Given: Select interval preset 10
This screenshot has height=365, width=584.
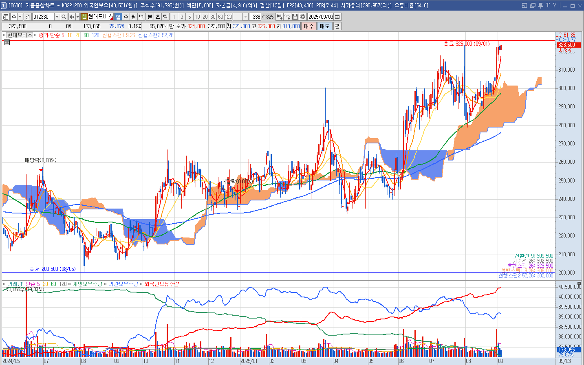Looking at the screenshot, I should pyautogui.click(x=197, y=17).
